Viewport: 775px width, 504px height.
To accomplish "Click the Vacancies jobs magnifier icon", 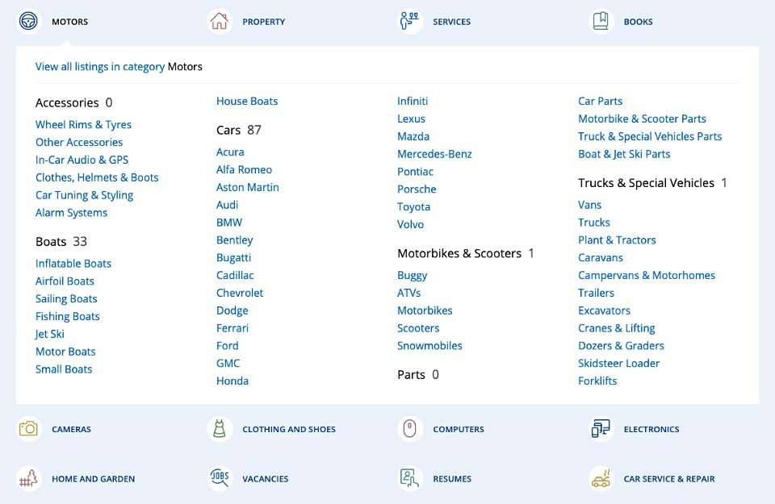I will pos(220,478).
